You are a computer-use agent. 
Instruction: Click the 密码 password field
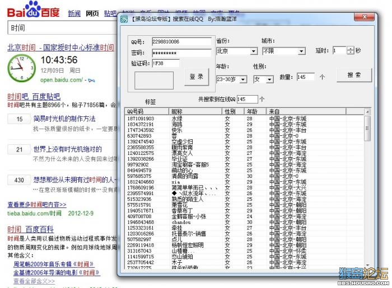[182, 53]
